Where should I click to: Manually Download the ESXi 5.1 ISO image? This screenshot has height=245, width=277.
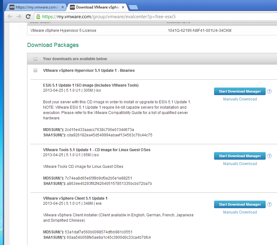[240, 99]
